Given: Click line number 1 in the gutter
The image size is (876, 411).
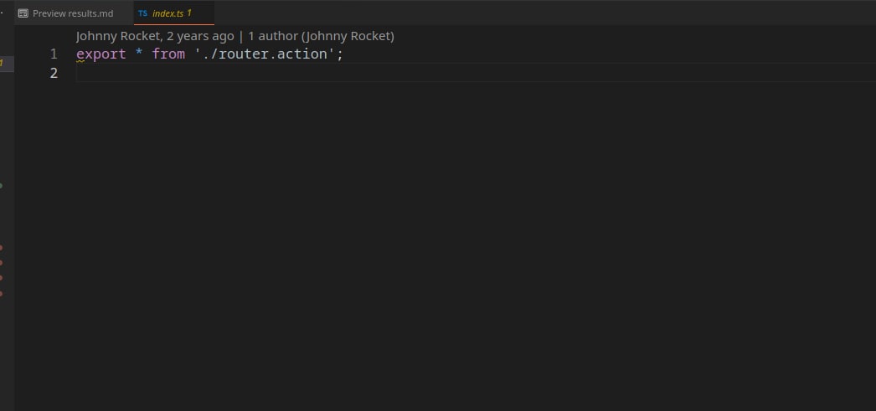Looking at the screenshot, I should pos(54,54).
